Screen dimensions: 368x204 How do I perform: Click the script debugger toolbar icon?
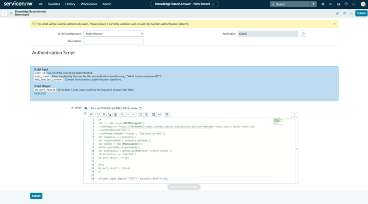160,114
